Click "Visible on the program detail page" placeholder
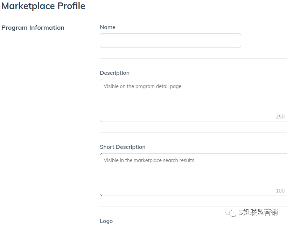The height and width of the screenshot is (225, 287). tap(143, 86)
